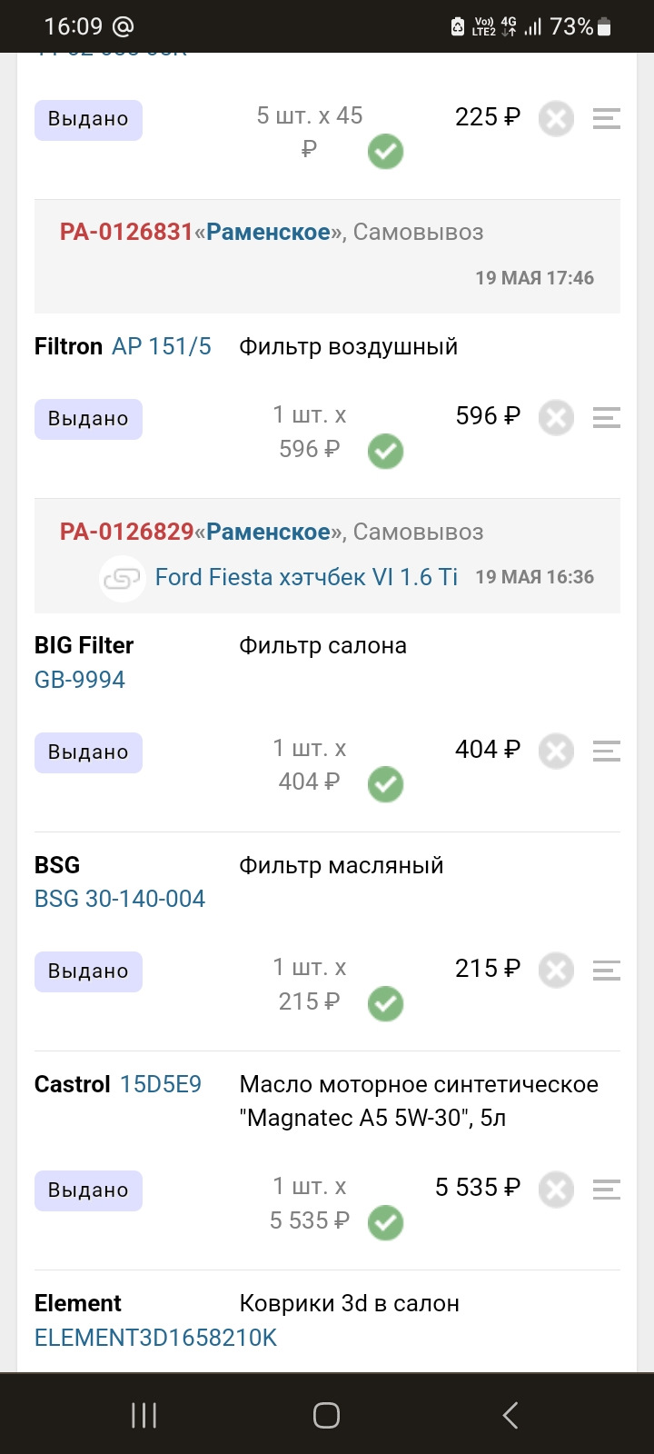Open the Ford Fiesta хэтчбек VI link

(306, 577)
